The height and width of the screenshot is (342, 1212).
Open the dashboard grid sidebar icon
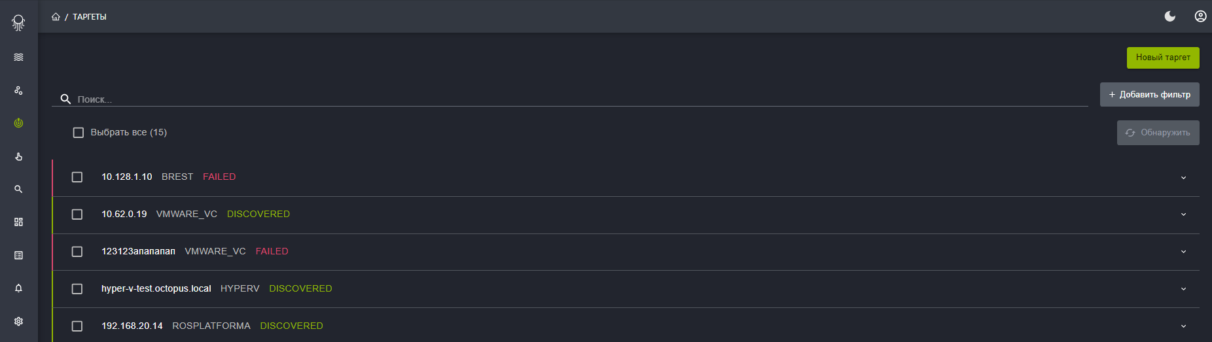point(18,222)
